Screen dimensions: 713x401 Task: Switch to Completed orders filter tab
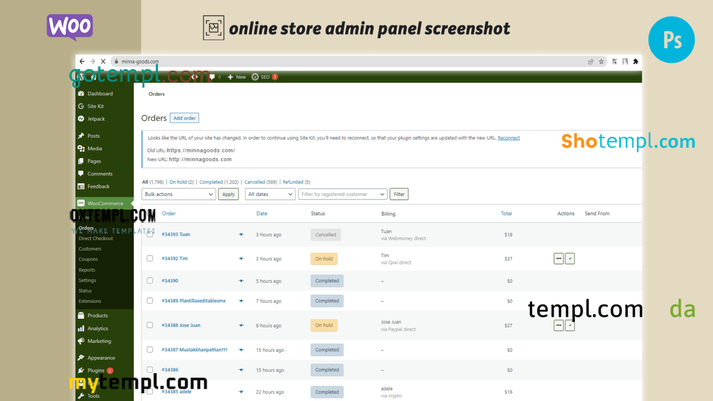point(211,182)
